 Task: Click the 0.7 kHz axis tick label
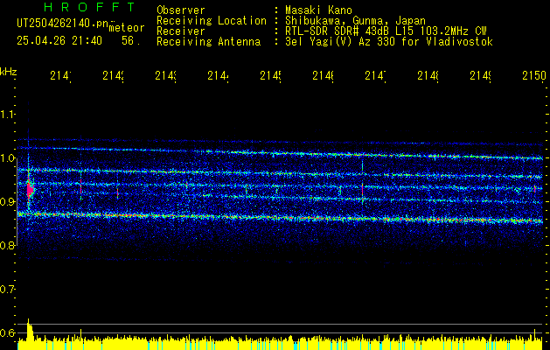pos(7,290)
